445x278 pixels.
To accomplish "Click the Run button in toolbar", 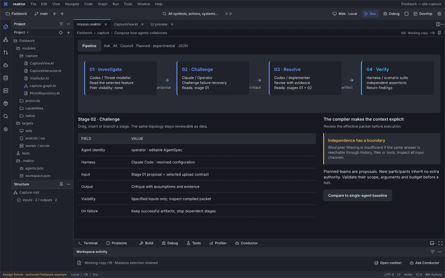I will point(370,14).
